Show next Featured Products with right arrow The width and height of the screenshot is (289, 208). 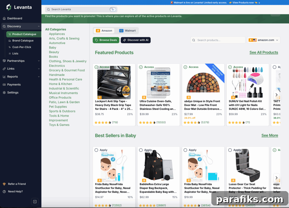277,95
